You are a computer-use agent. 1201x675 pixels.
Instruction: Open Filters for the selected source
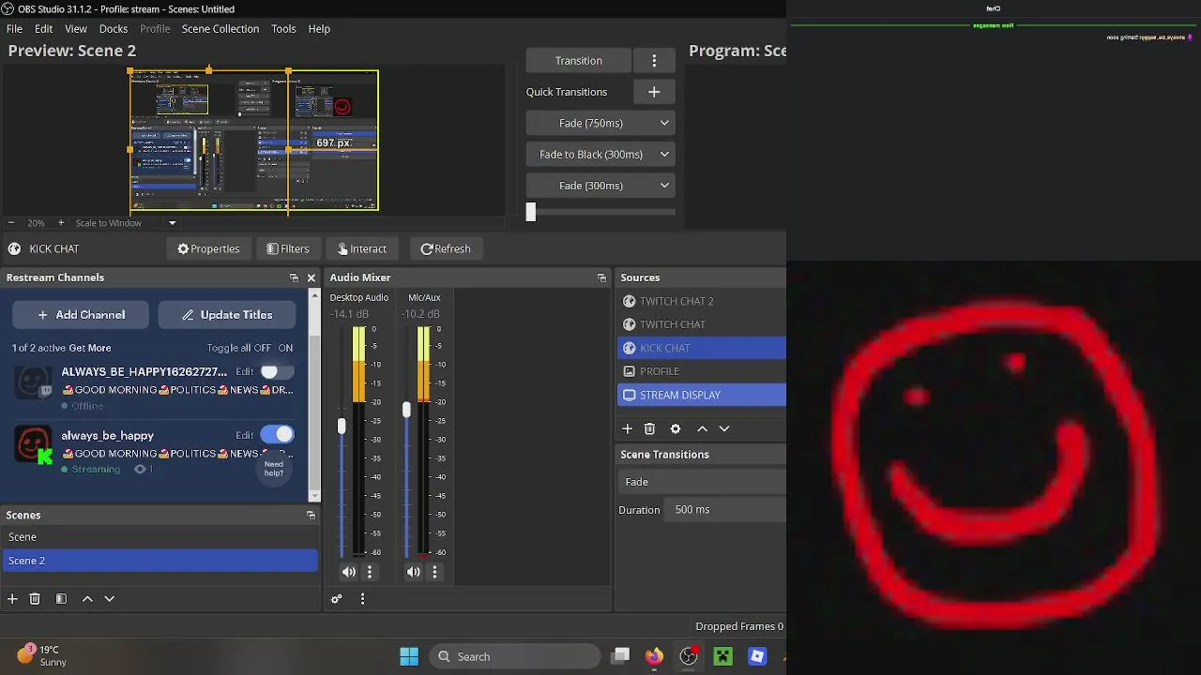click(287, 249)
